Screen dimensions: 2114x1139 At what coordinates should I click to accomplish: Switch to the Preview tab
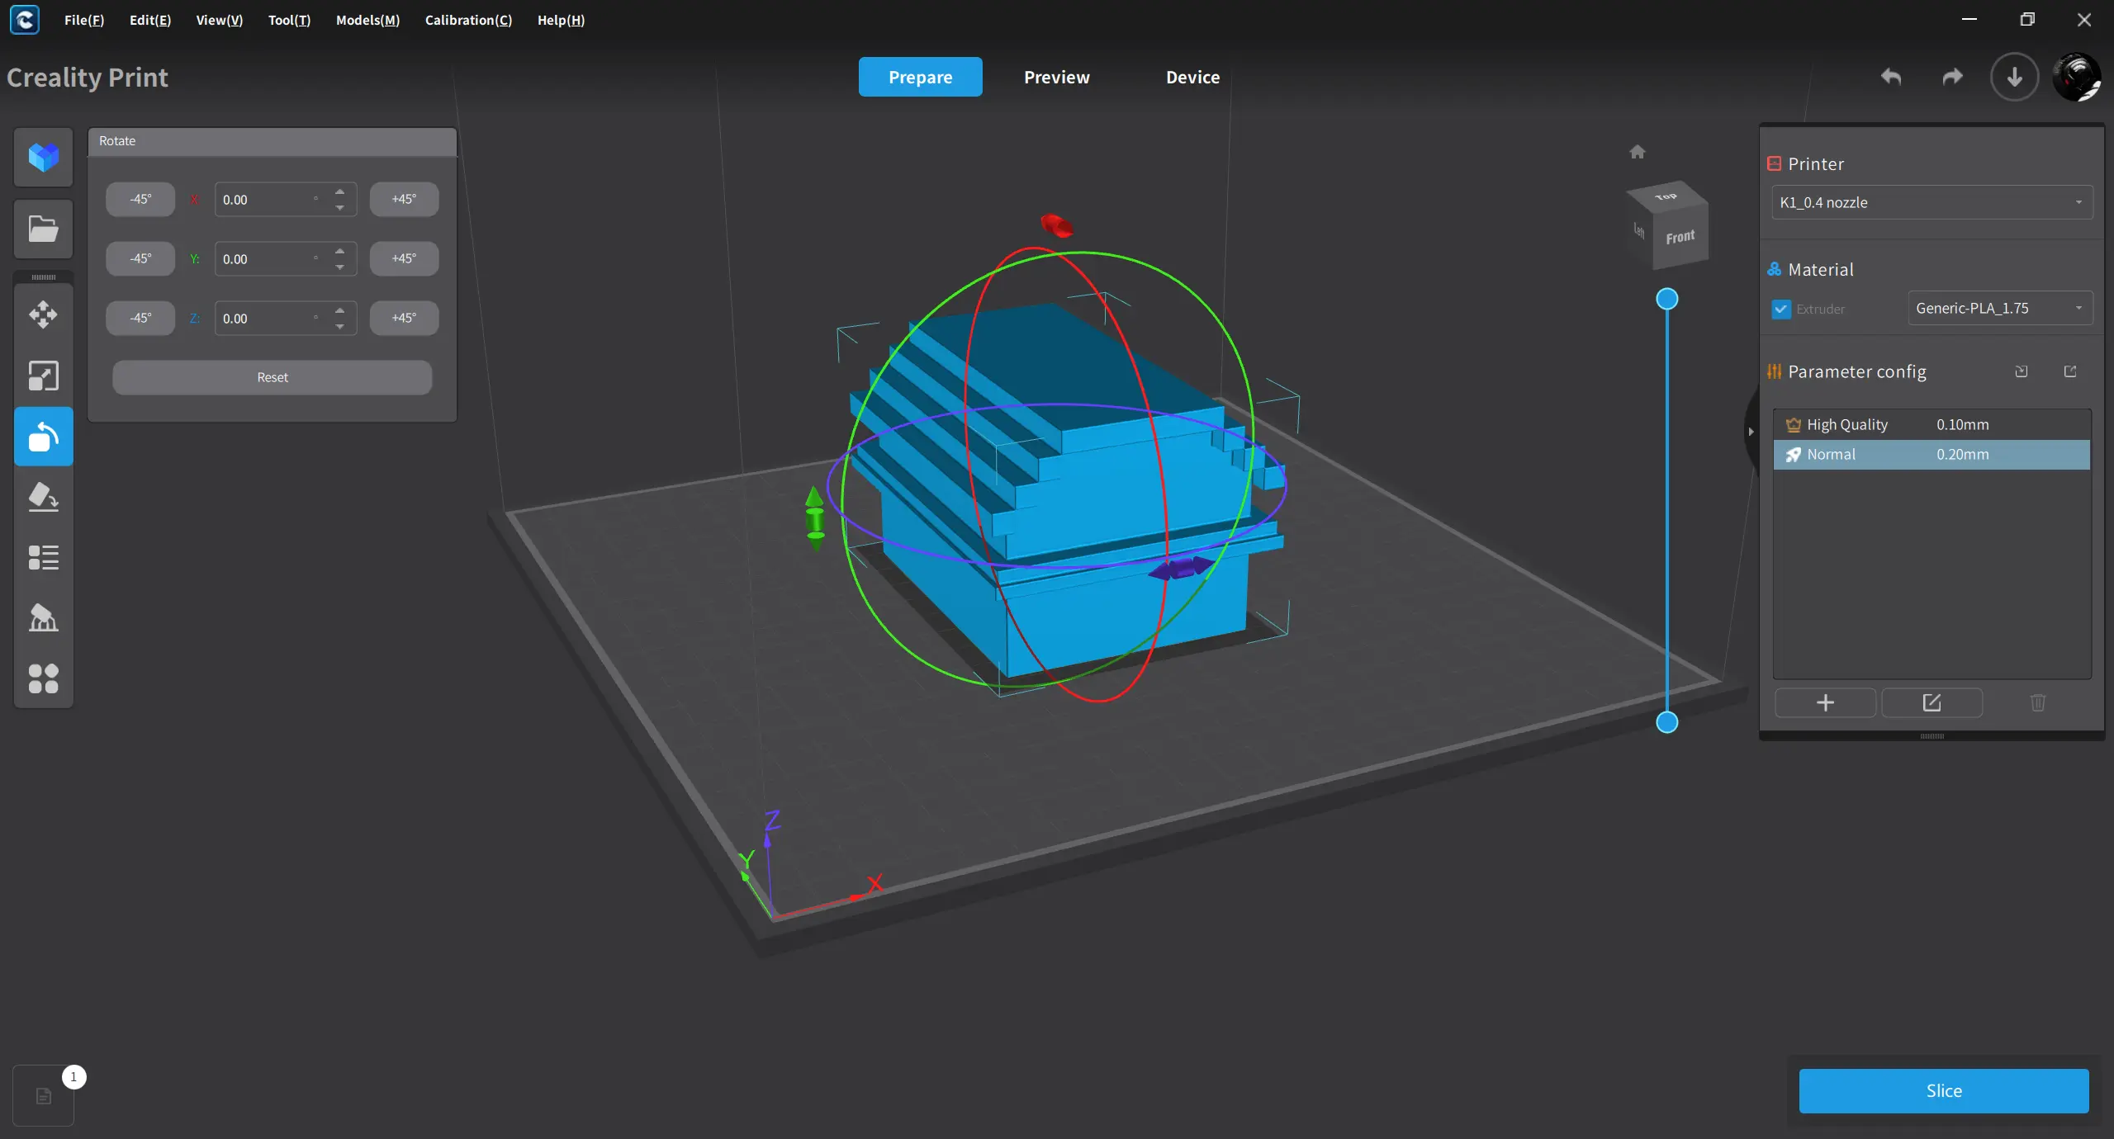tap(1057, 77)
